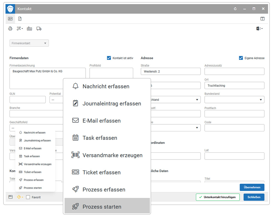The height and width of the screenshot is (218, 273).
Task: Toggle the Eigene Adresse checkbox
Action: pyautogui.click(x=241, y=58)
